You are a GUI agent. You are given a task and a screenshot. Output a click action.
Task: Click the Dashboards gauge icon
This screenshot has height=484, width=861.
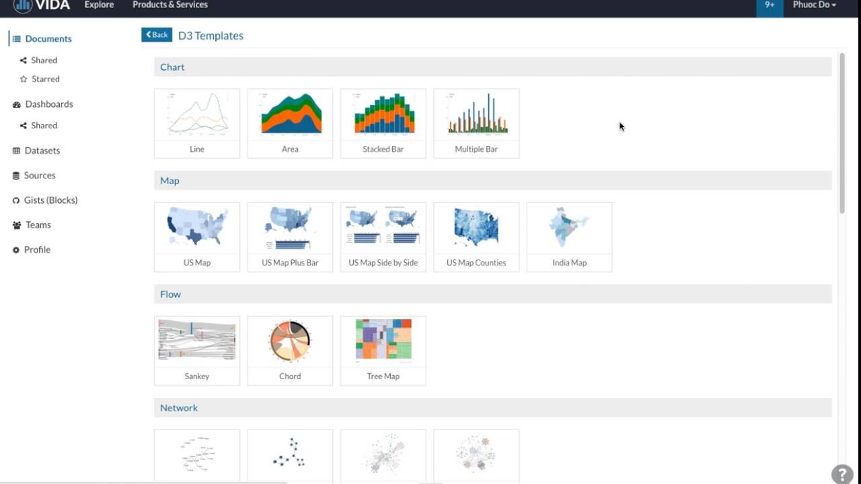pos(17,105)
